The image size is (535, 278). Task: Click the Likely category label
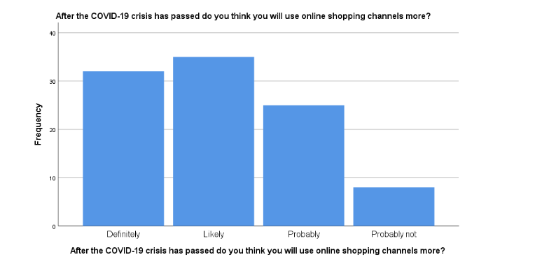[214, 234]
